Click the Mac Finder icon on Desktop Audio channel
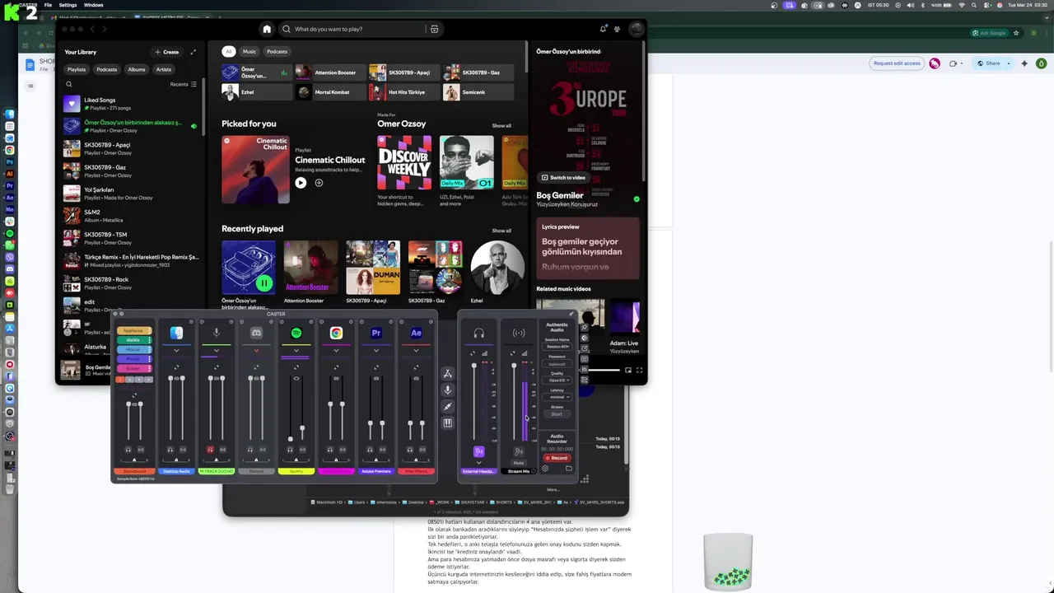Image resolution: width=1054 pixels, height=593 pixels. coord(176,333)
